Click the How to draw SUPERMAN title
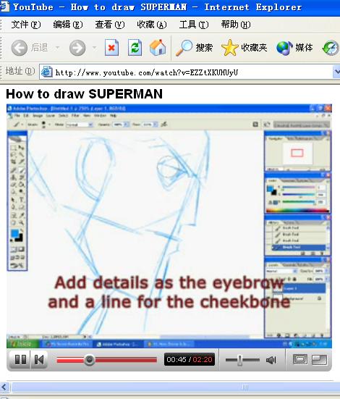This screenshot has height=399, width=340. pyautogui.click(x=84, y=94)
